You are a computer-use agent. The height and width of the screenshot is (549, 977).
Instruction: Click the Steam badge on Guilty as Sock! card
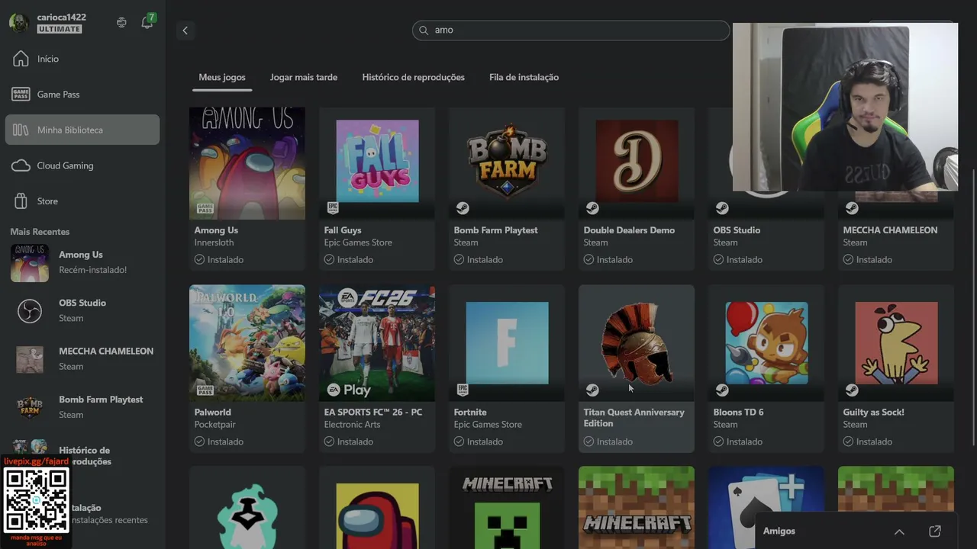(x=852, y=390)
